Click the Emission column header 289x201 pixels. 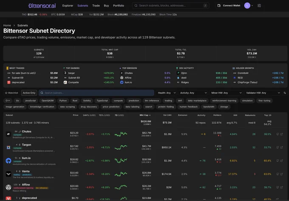click(182, 115)
